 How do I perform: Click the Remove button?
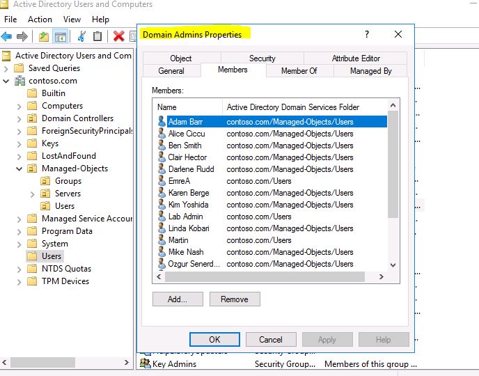point(235,299)
